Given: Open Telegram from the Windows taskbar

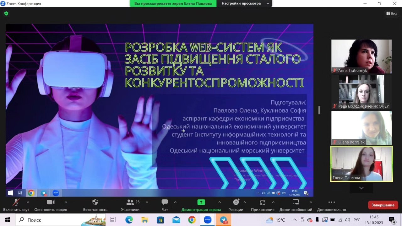Looking at the screenshot, I should pos(223,220).
